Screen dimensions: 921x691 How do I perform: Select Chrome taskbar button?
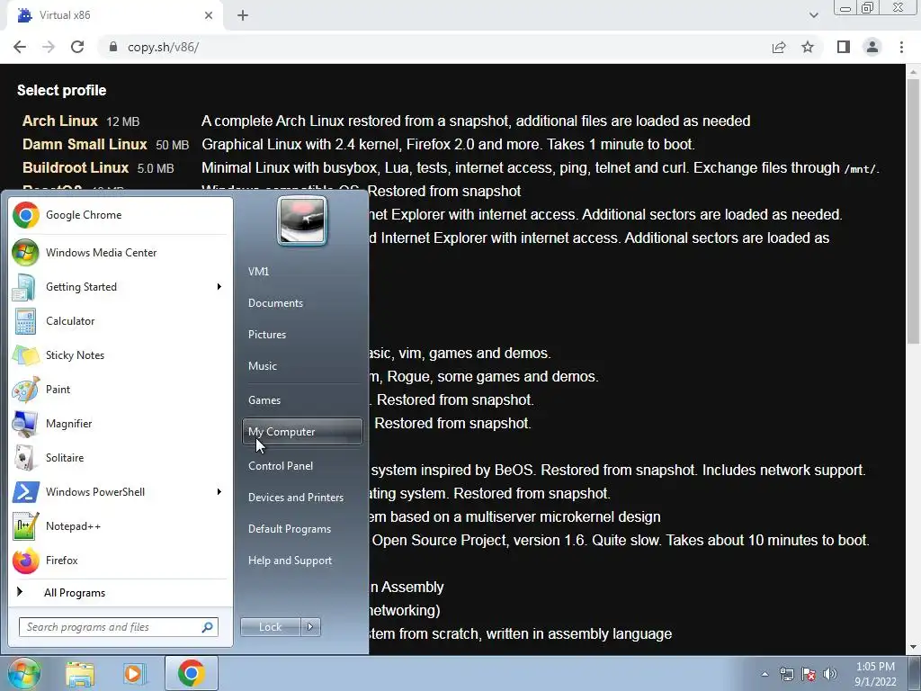point(191,673)
